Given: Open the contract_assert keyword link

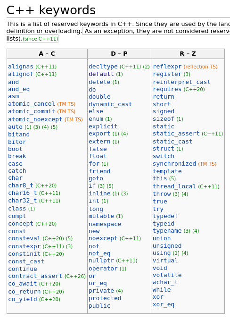Looking at the screenshot, I should 35,276.
